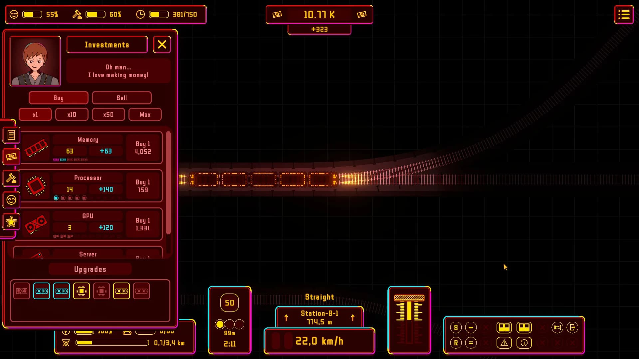Click the left banknote icon beside 10.77 K
This screenshot has height=359, width=639.
[277, 14]
